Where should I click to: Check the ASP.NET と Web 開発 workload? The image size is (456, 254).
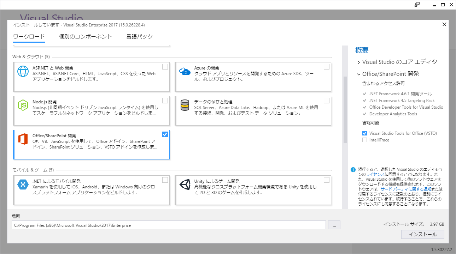(165, 67)
